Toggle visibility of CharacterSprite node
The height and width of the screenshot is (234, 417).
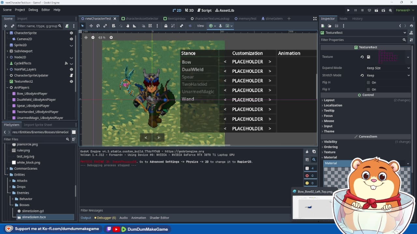click(71, 33)
